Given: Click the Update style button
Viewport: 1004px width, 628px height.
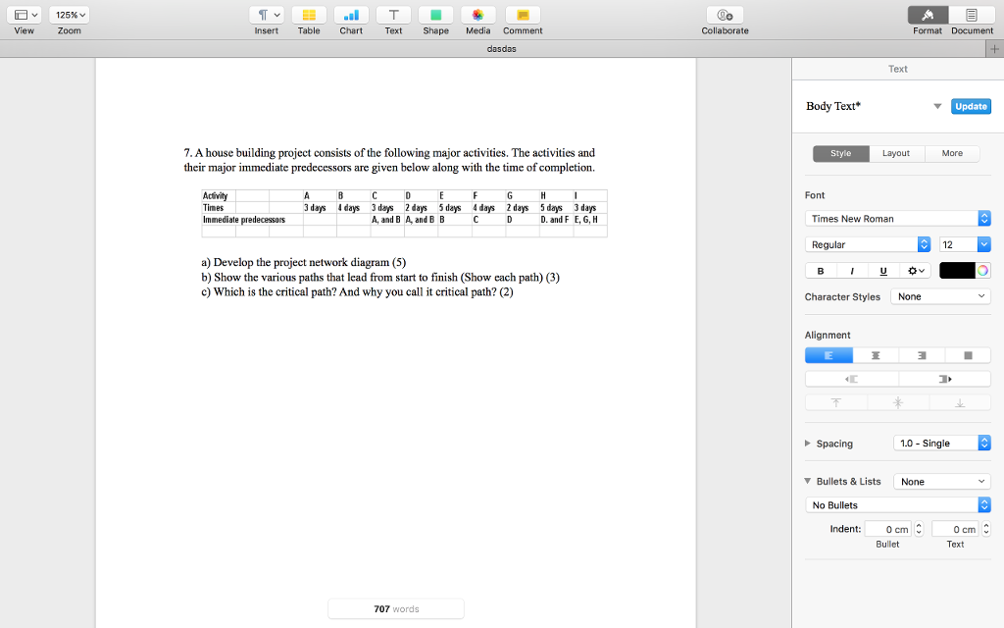Looking at the screenshot, I should pyautogui.click(x=971, y=106).
